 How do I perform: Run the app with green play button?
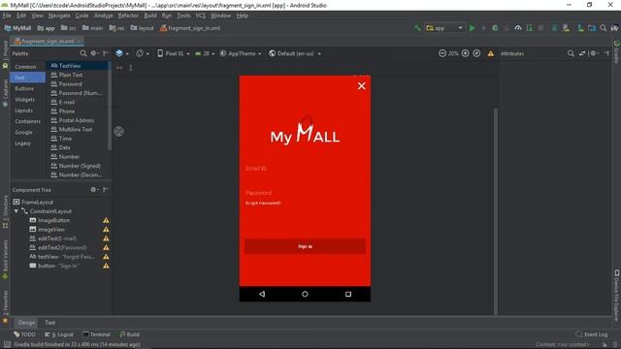pyautogui.click(x=473, y=28)
